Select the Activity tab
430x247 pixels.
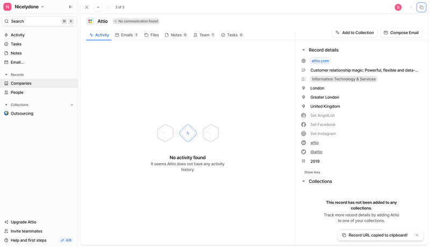99,35
